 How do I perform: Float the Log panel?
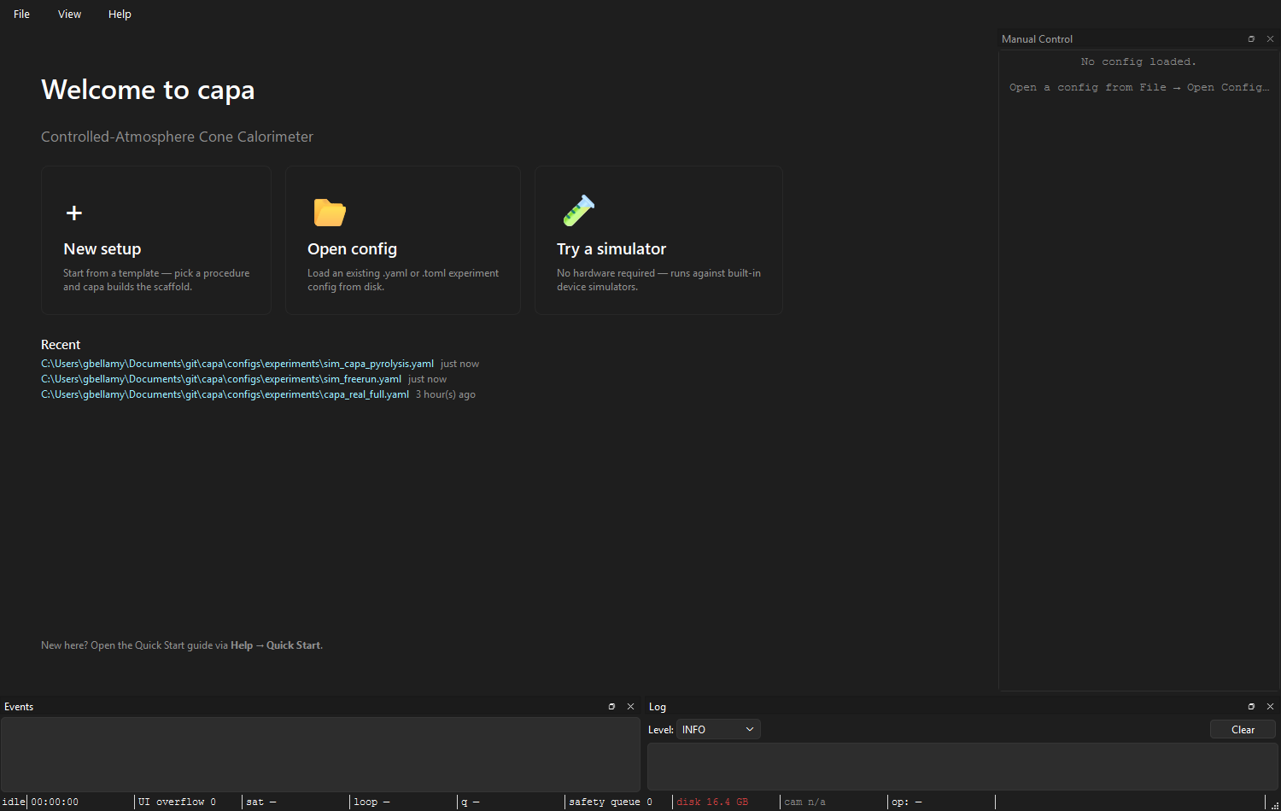[x=1251, y=706]
